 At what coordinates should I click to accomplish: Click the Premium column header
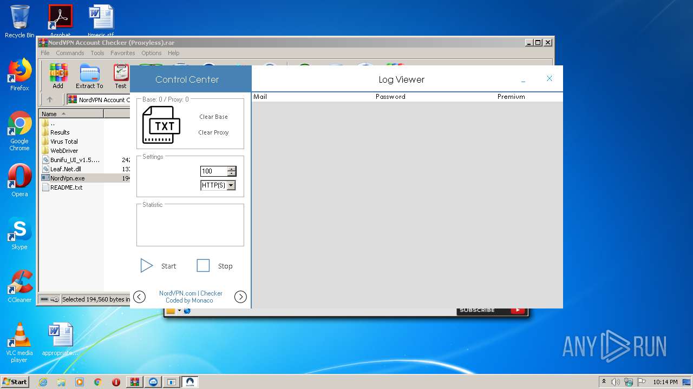(511, 97)
